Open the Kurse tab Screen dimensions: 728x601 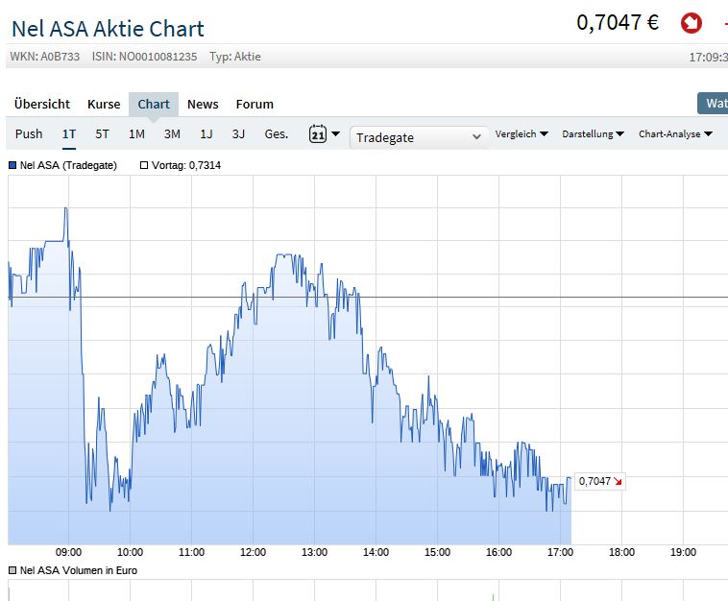[x=104, y=104]
